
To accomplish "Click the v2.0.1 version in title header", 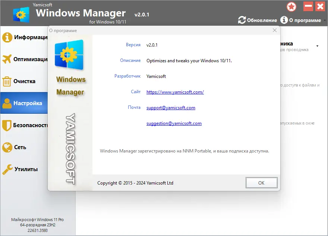I will click(142, 15).
